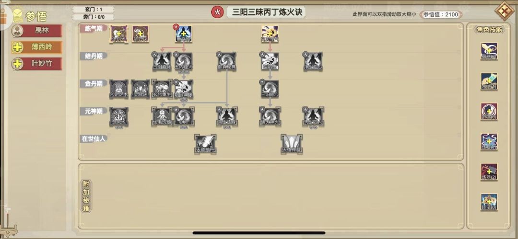518x239 pixels.
Task: Select the 三阳真脉 skill node
Action: (162, 61)
